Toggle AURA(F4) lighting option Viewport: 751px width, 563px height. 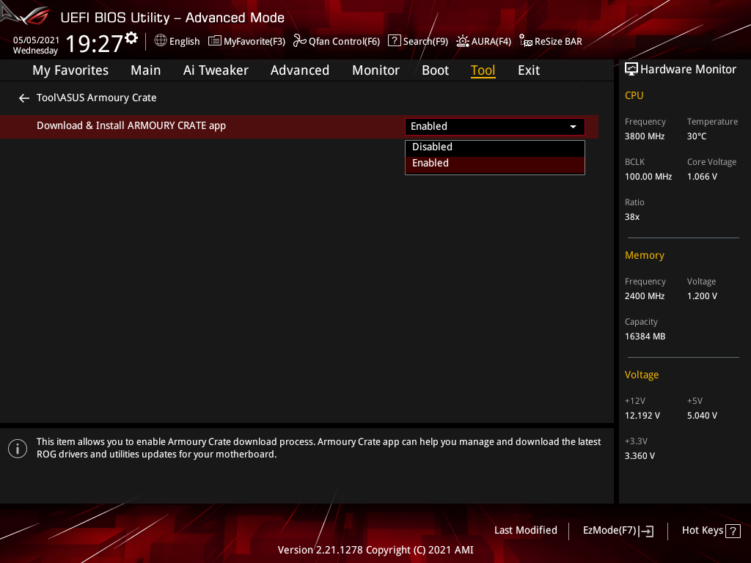(484, 41)
